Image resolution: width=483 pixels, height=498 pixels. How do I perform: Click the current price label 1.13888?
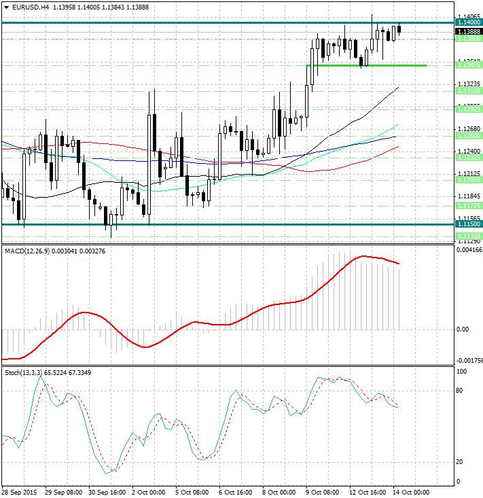(469, 32)
